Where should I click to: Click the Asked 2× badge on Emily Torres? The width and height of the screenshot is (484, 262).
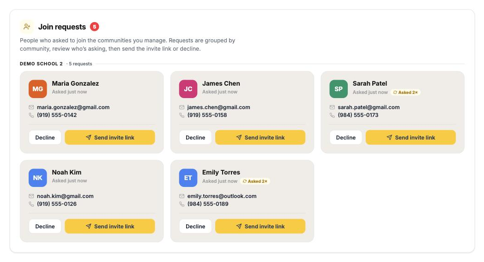(x=255, y=181)
